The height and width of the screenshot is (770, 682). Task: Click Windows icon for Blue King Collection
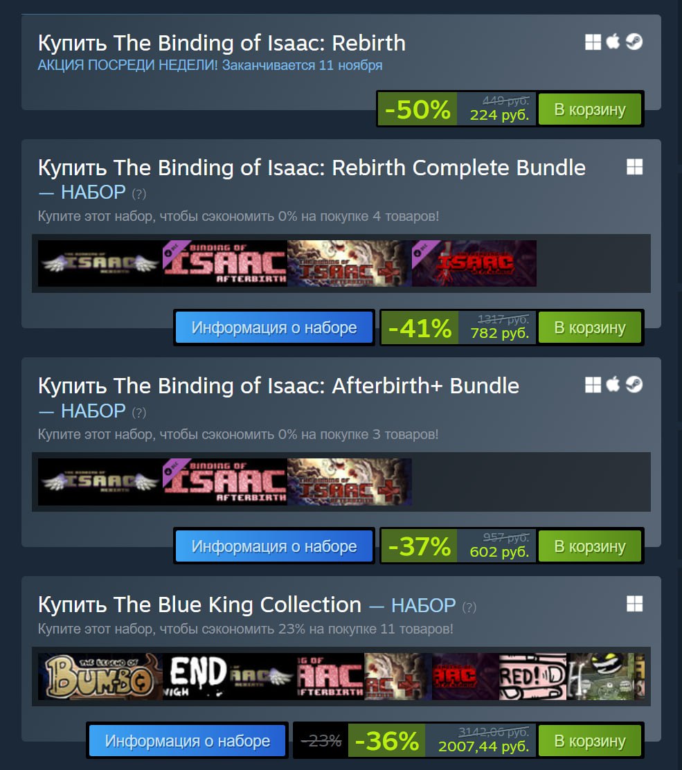click(x=634, y=604)
